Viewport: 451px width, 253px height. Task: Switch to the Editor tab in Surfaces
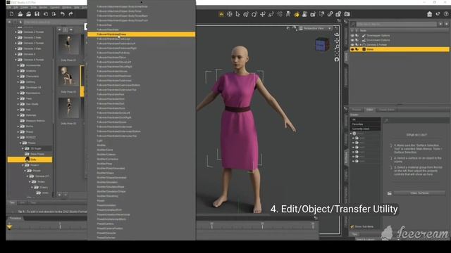click(369, 110)
